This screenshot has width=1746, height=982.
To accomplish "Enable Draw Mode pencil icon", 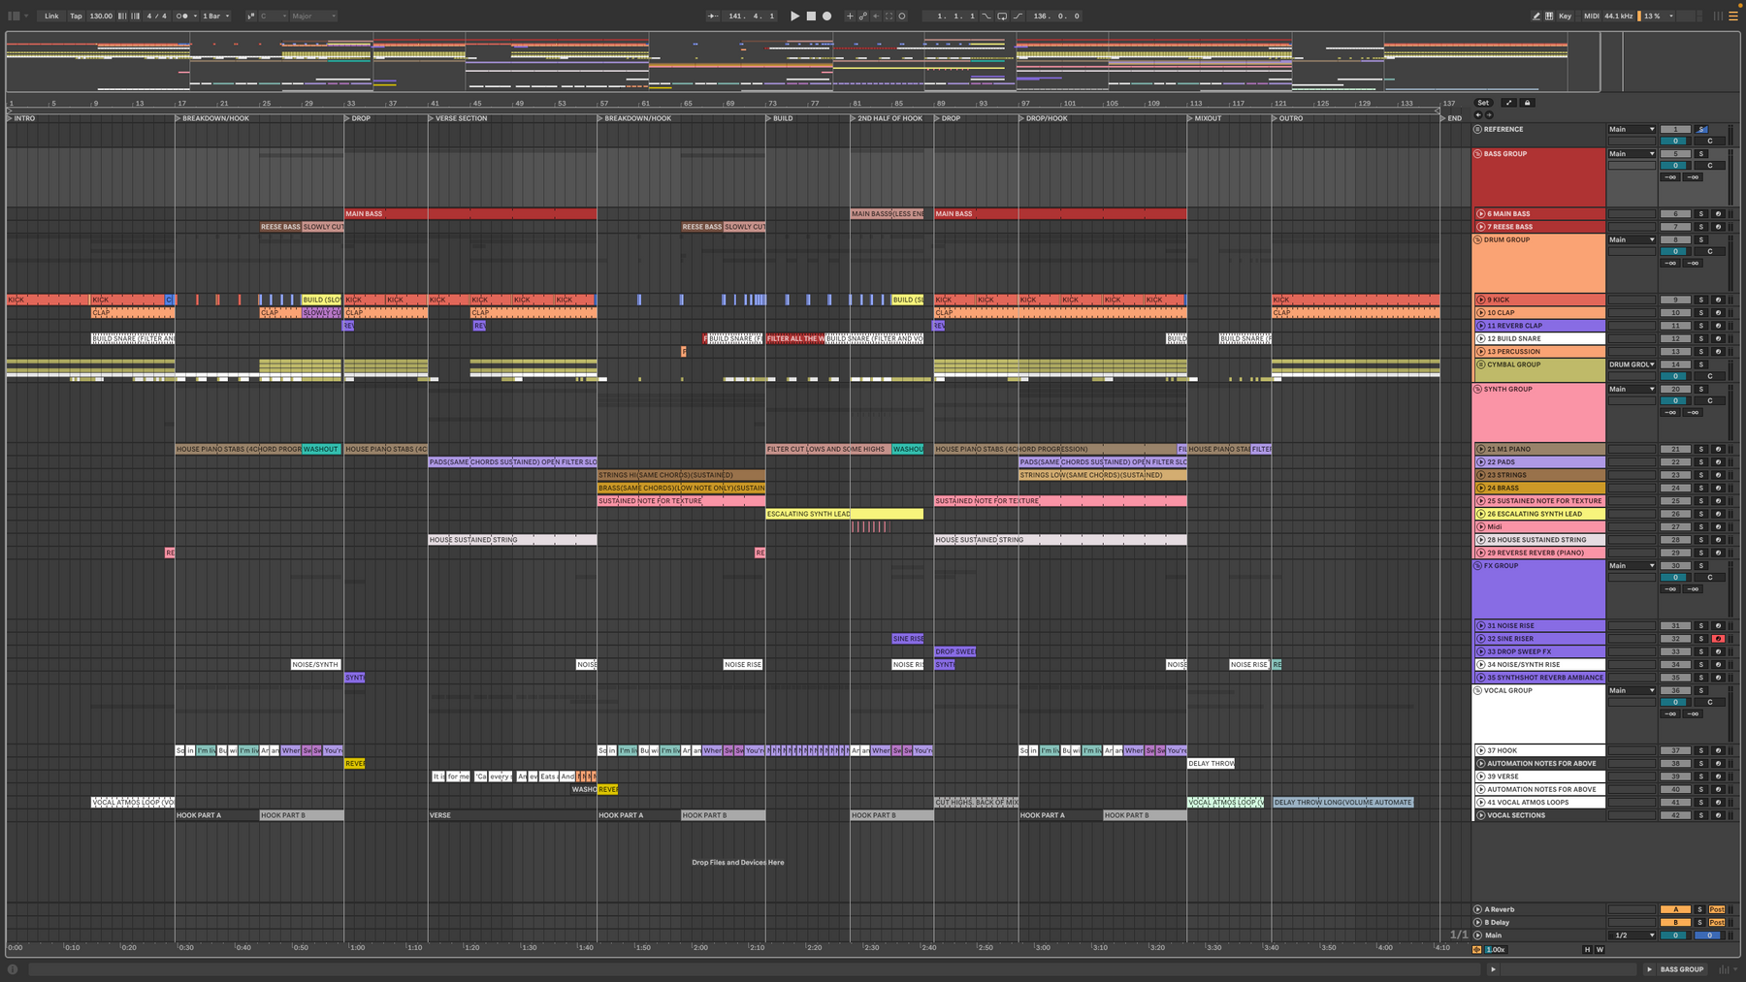I will pyautogui.click(x=1536, y=16).
